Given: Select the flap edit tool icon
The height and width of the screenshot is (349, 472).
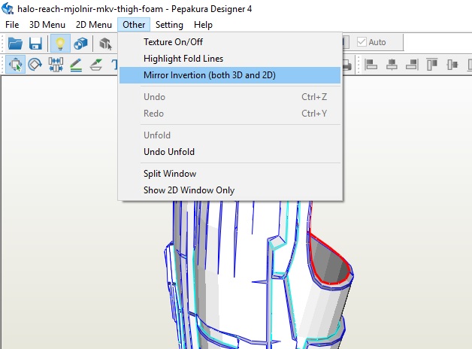Looking at the screenshot, I should click(96, 65).
